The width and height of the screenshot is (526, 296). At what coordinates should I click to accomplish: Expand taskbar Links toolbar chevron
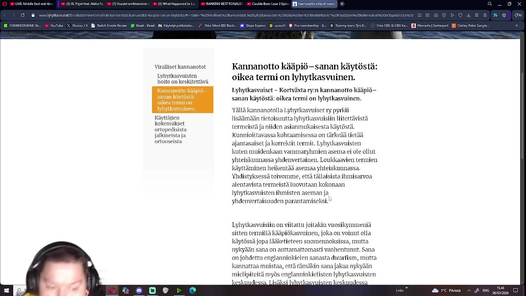406,288
